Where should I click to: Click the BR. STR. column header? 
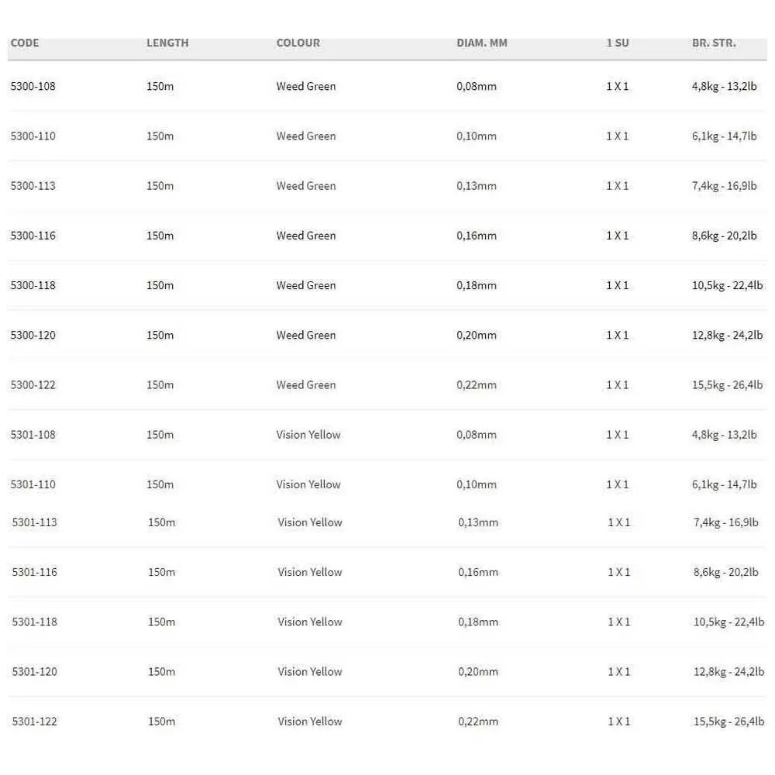click(x=714, y=43)
